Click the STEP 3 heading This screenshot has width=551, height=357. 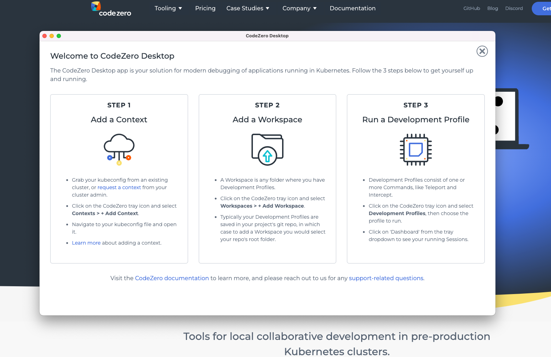tap(416, 105)
